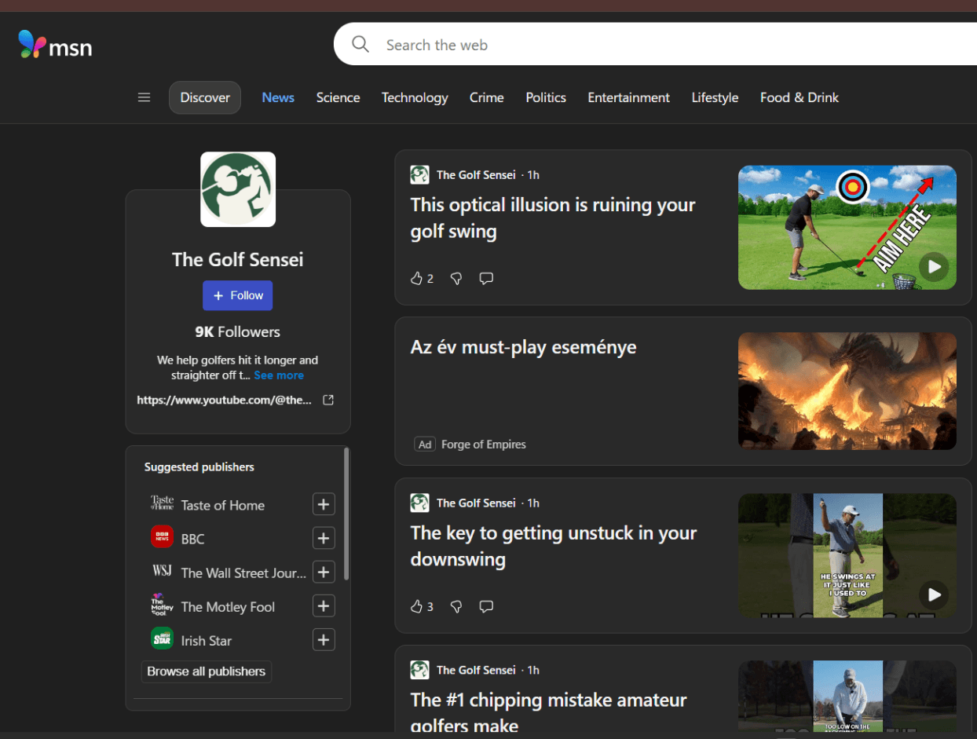Open the Golf Sensei YouTube URL link
Image resolution: width=977 pixels, height=739 pixels.
225,400
